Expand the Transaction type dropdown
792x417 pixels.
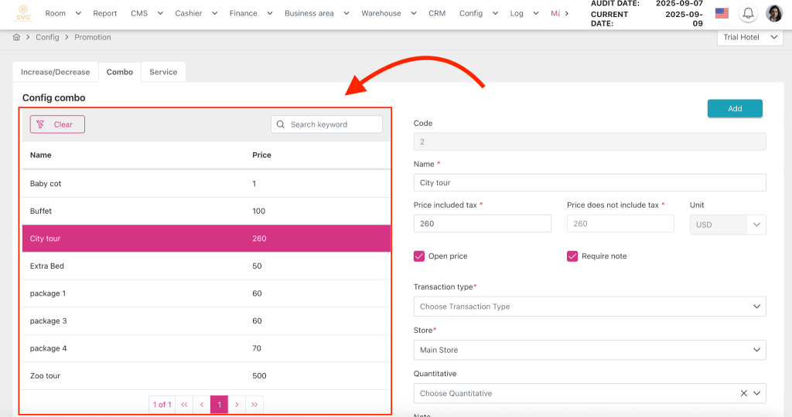589,307
